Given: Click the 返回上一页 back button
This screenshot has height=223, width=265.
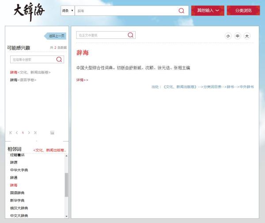Looking at the screenshot, I should pos(55,36).
